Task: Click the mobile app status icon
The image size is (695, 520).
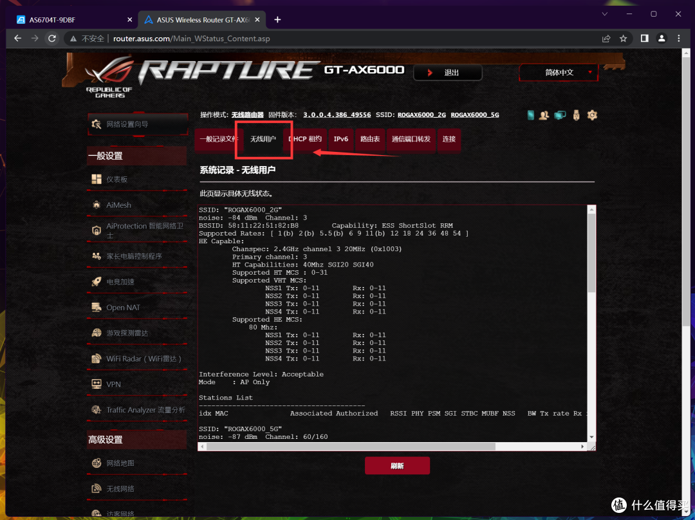Action: coord(531,115)
